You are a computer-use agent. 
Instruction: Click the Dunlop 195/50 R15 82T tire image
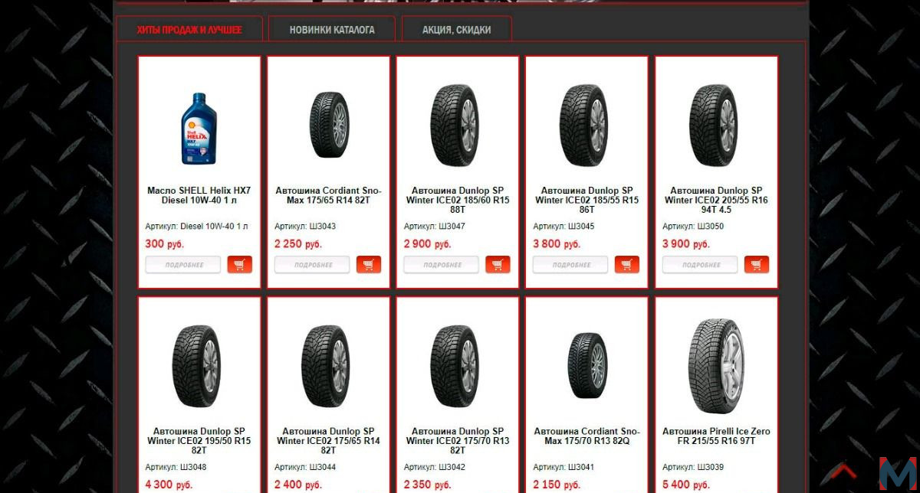pos(199,366)
